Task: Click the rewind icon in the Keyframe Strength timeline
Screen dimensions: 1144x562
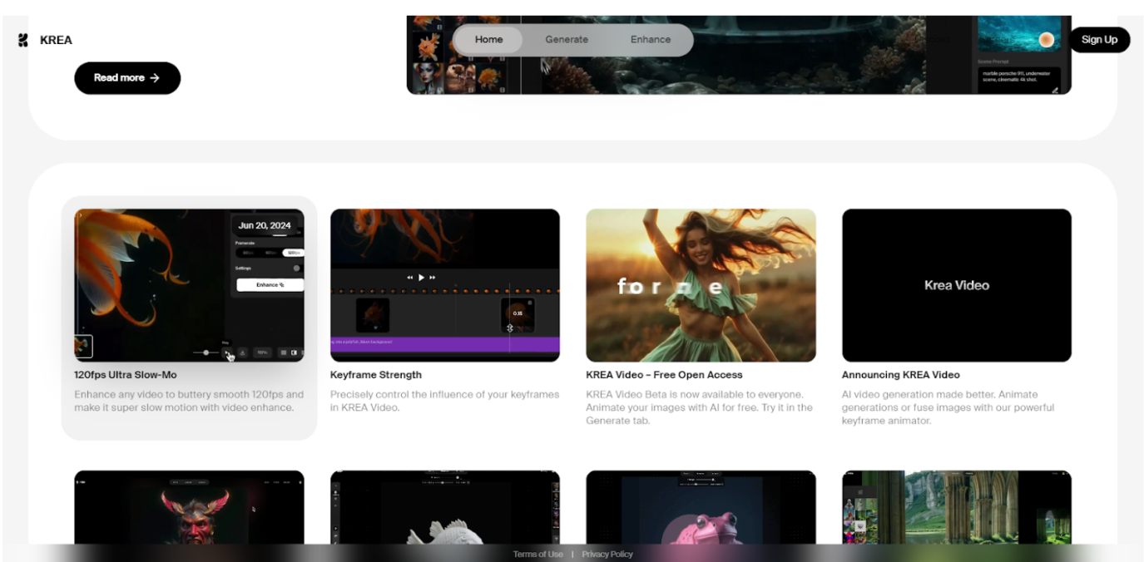Action: coord(409,278)
